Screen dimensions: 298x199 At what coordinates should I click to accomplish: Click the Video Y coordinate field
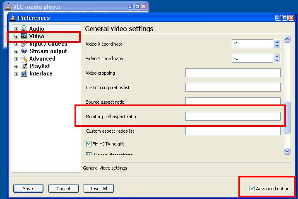(252, 58)
